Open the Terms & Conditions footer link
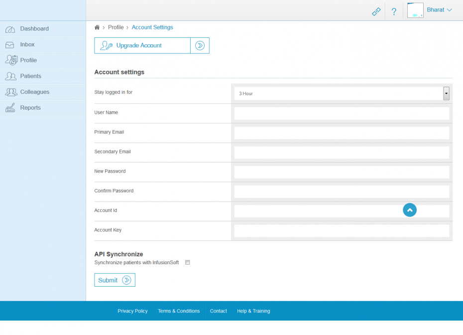 click(179, 311)
